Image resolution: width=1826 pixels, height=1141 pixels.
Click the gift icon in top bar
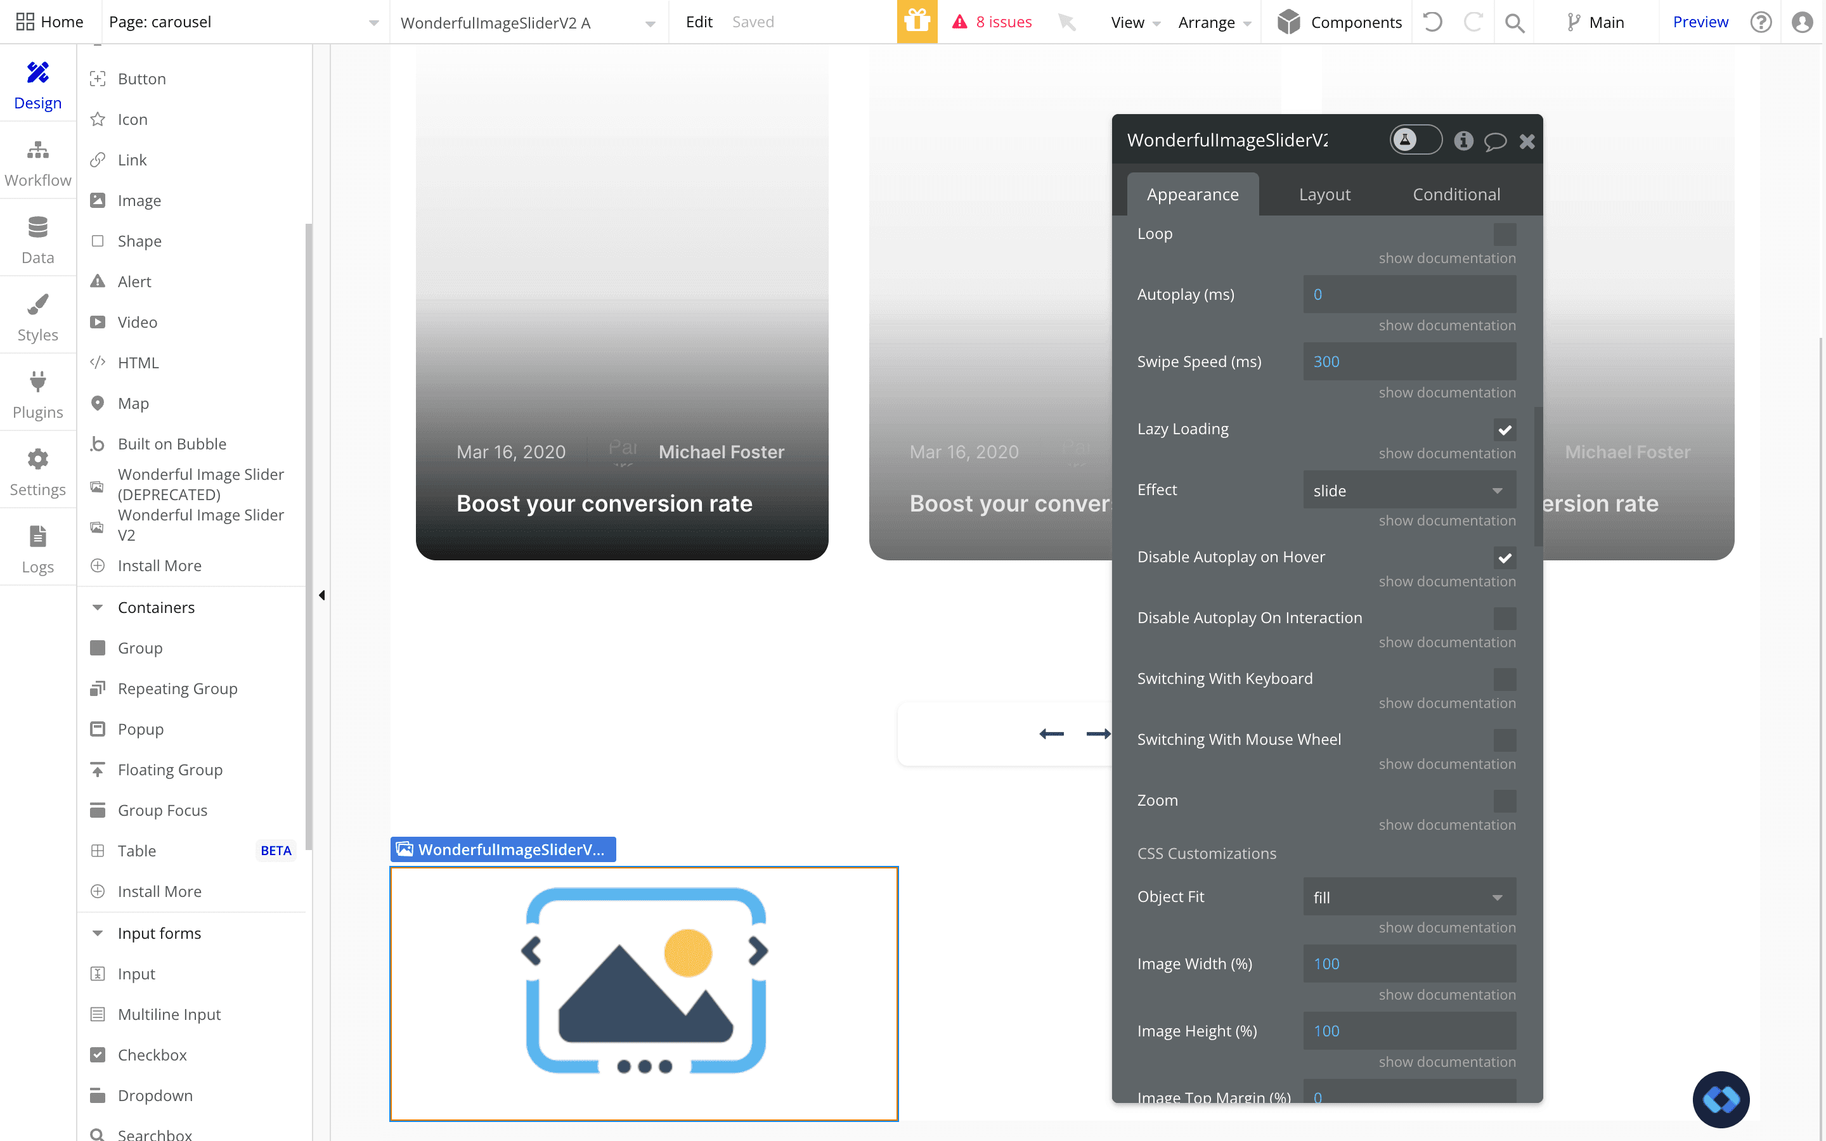pos(917,21)
